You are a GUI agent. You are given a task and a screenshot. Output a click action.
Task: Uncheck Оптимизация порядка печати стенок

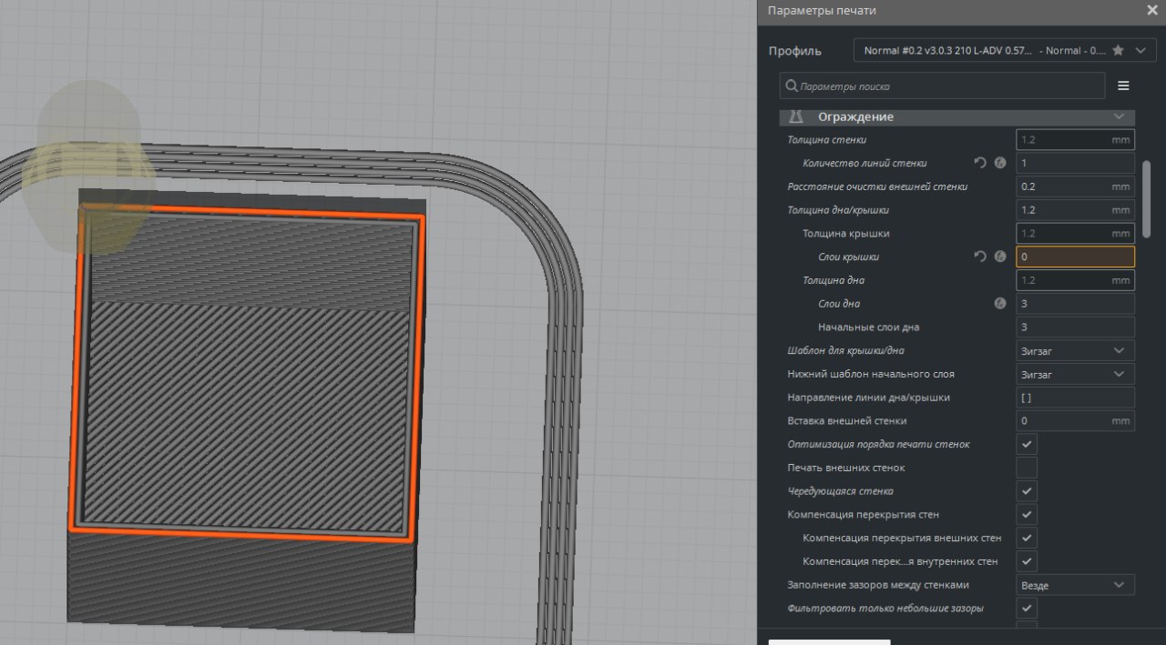click(1027, 444)
